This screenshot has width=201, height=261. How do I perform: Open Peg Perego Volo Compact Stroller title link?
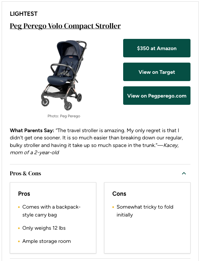click(x=65, y=26)
